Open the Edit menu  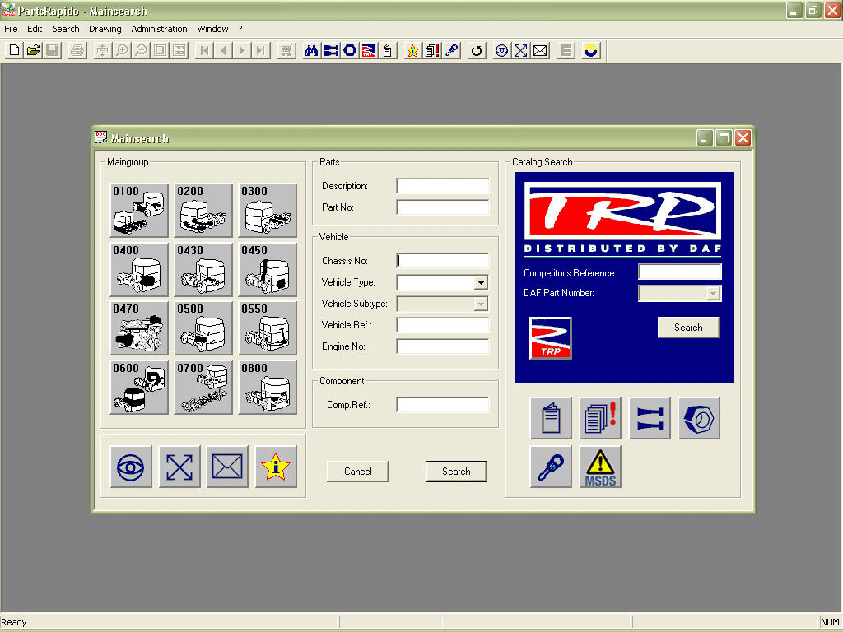pyautogui.click(x=35, y=29)
